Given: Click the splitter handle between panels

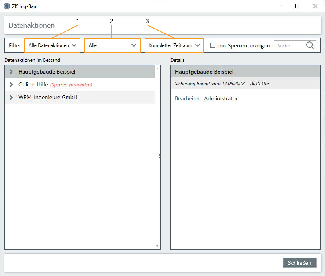Looking at the screenshot, I should [x=159, y=157].
